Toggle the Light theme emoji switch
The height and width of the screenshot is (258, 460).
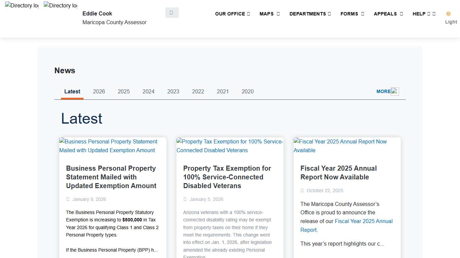pyautogui.click(x=448, y=14)
